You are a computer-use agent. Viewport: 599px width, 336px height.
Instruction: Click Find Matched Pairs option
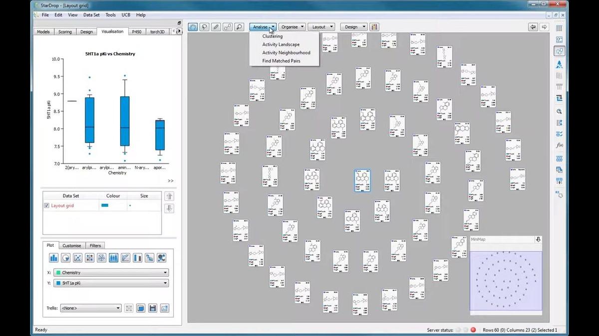pos(281,60)
